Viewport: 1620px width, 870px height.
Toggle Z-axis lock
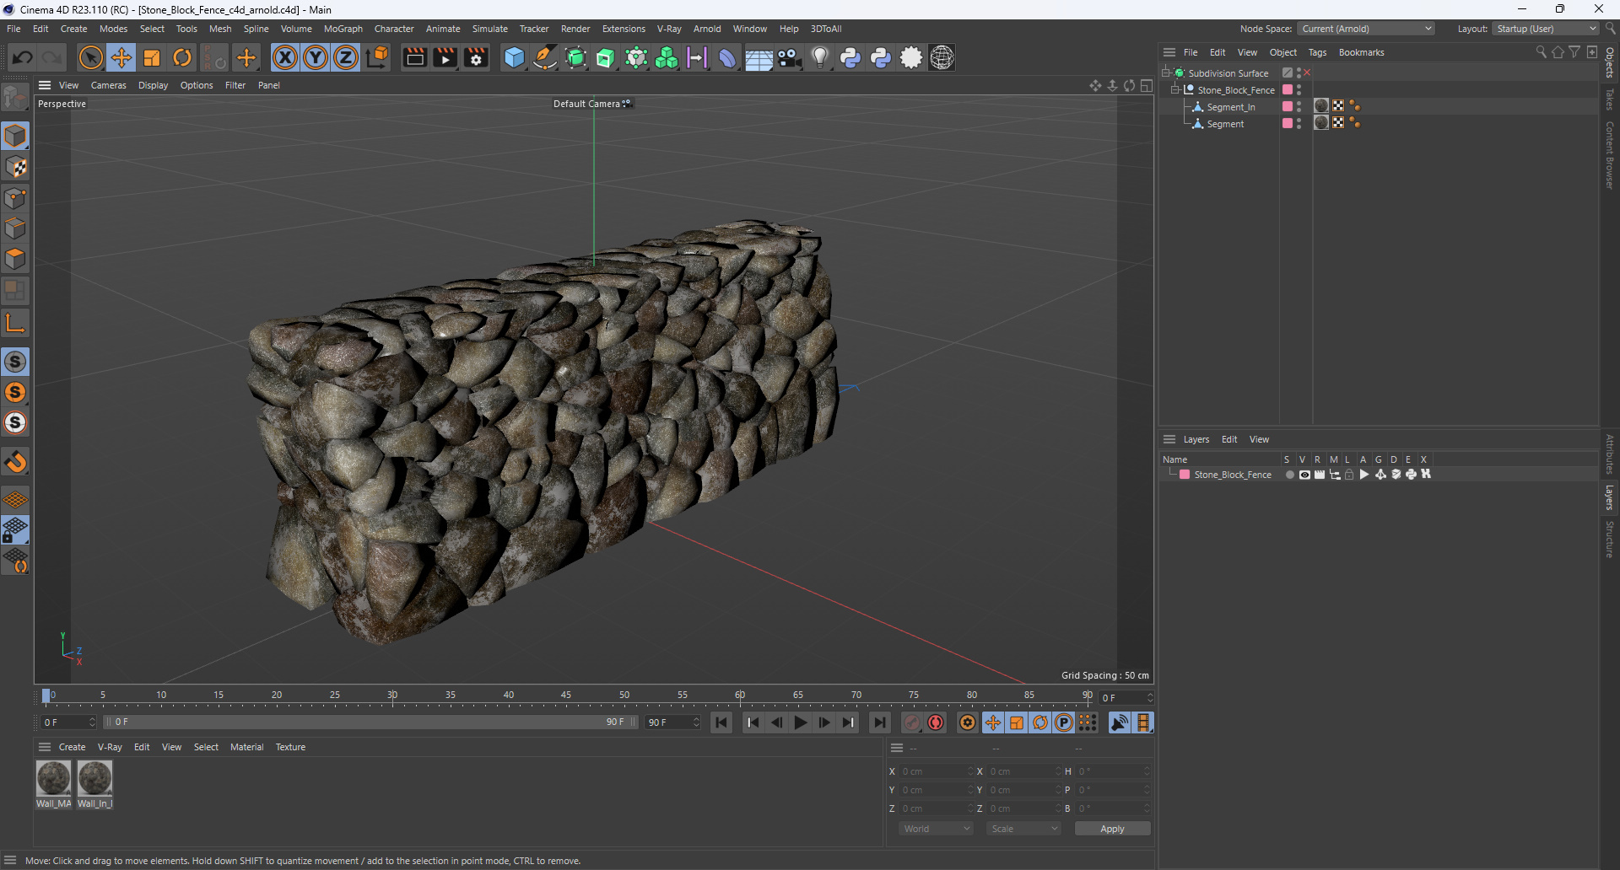[x=346, y=57]
